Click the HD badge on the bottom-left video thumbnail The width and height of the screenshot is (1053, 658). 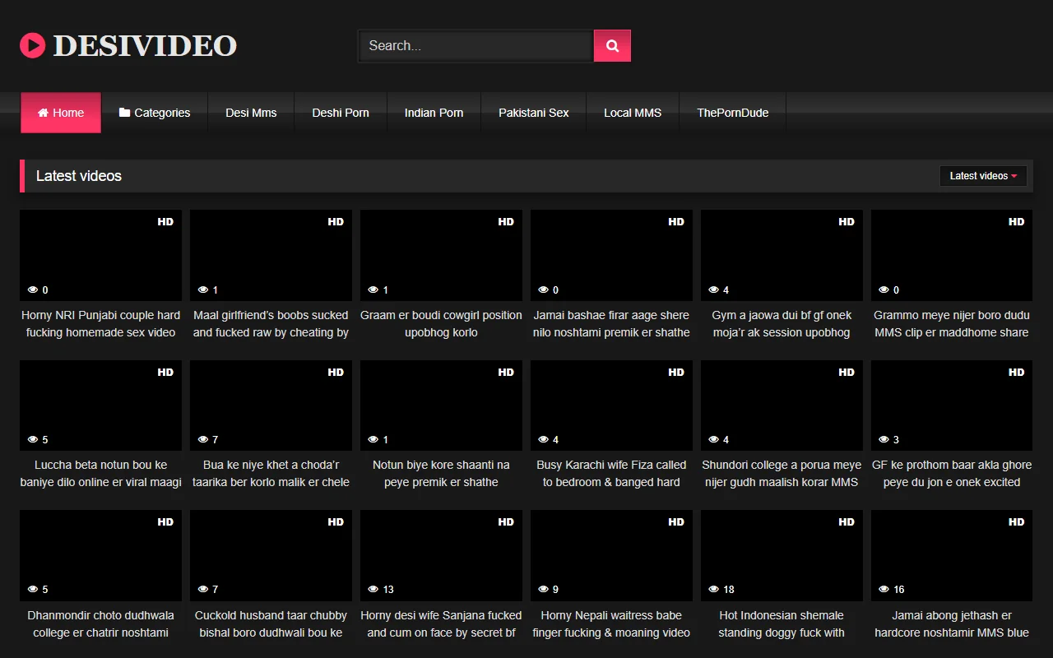click(x=165, y=521)
